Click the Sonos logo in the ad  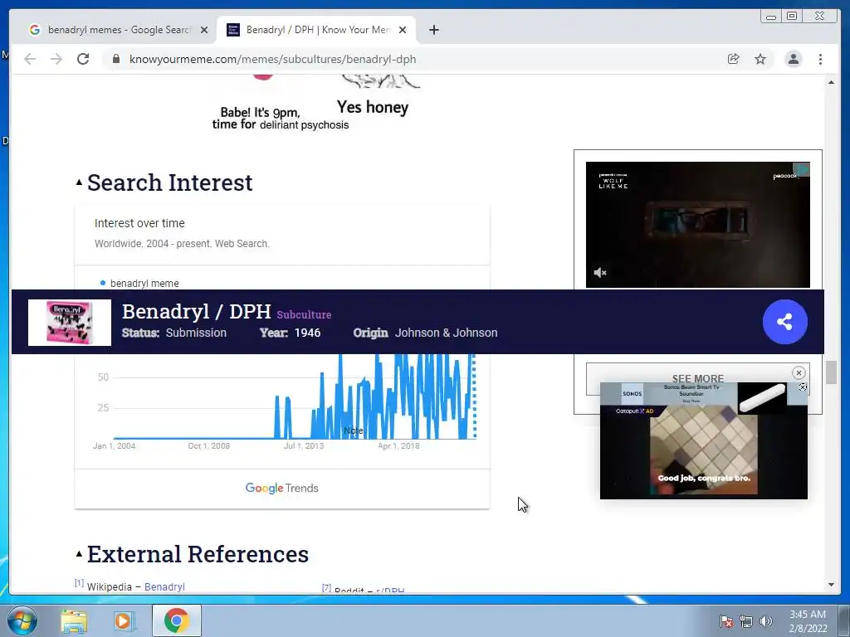(632, 394)
